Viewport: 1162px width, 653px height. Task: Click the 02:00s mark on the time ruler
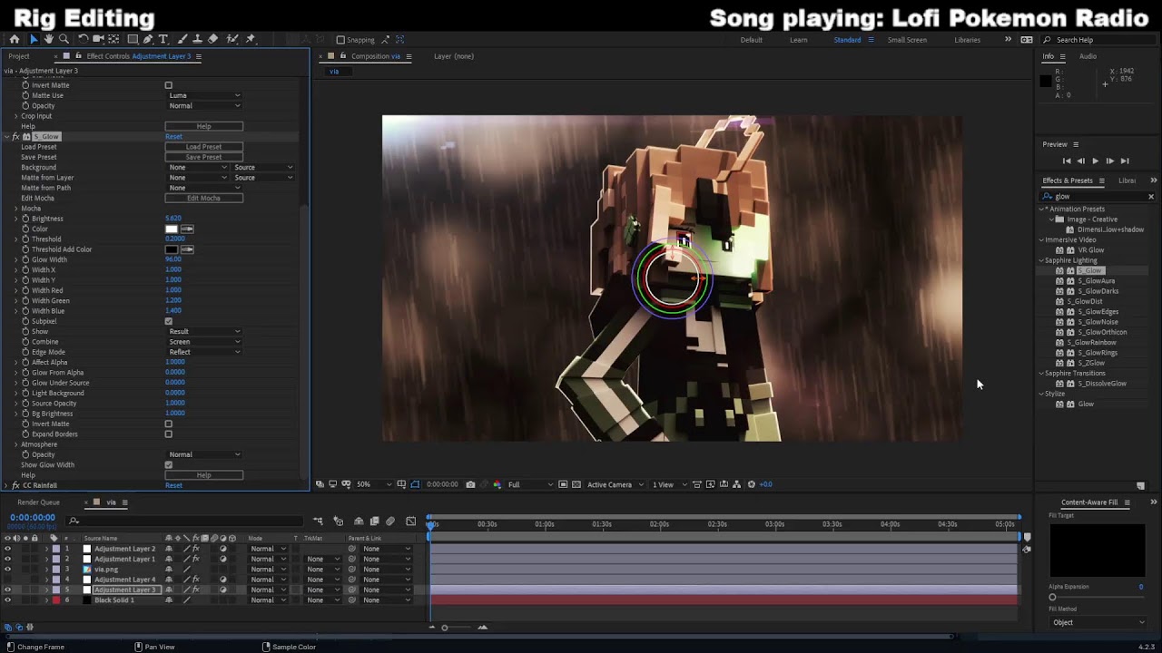(x=659, y=524)
